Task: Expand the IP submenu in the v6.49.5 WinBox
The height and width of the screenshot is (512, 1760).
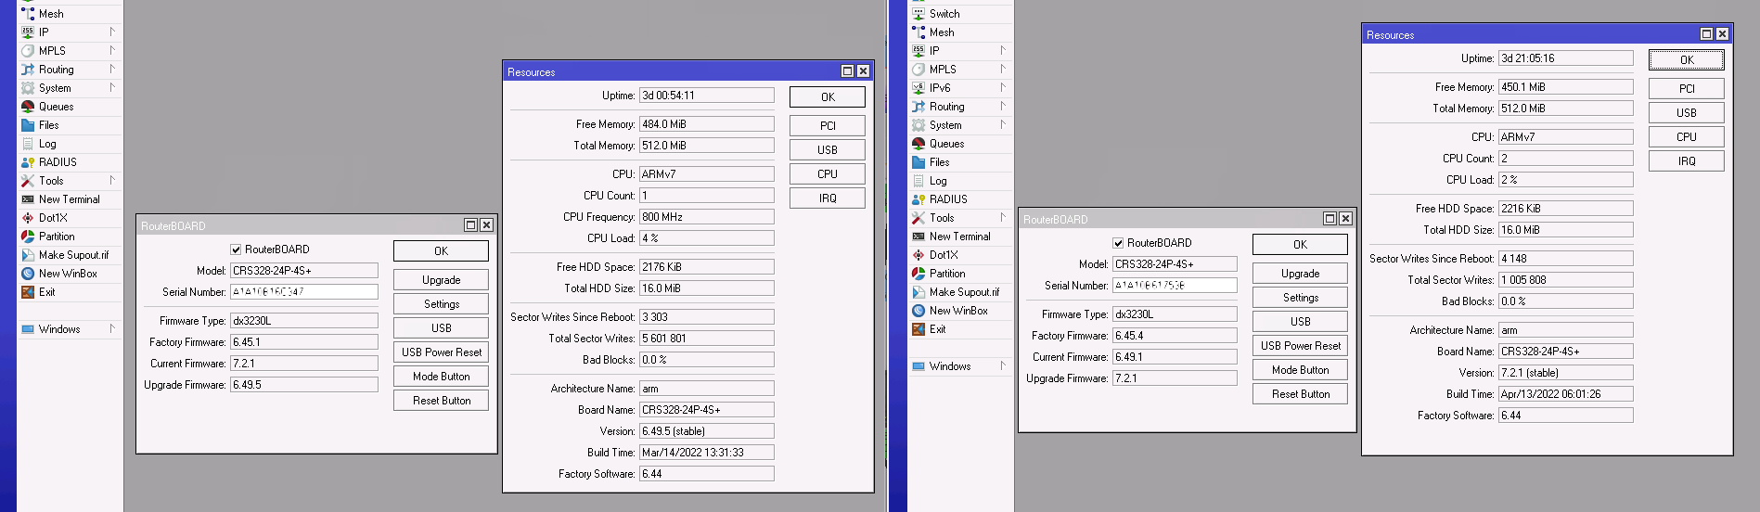Action: click(x=112, y=32)
